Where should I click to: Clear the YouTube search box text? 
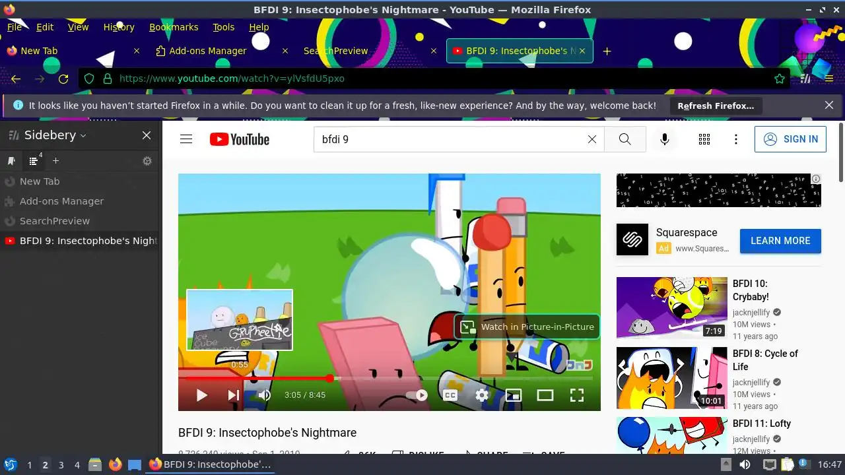(x=592, y=139)
